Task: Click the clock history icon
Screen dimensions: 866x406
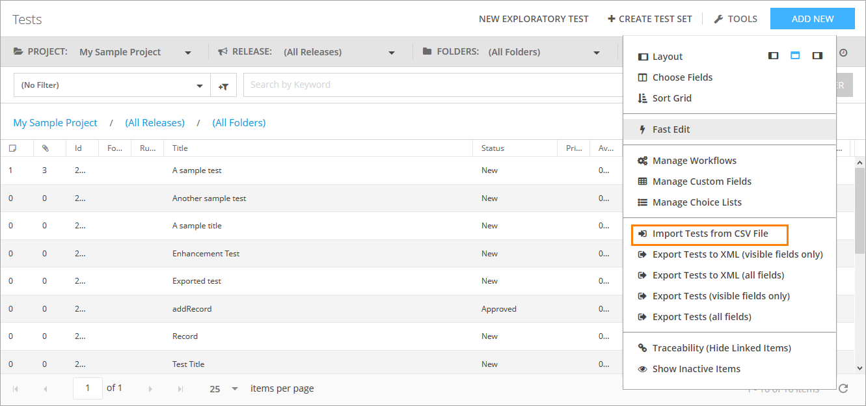Action: click(843, 52)
